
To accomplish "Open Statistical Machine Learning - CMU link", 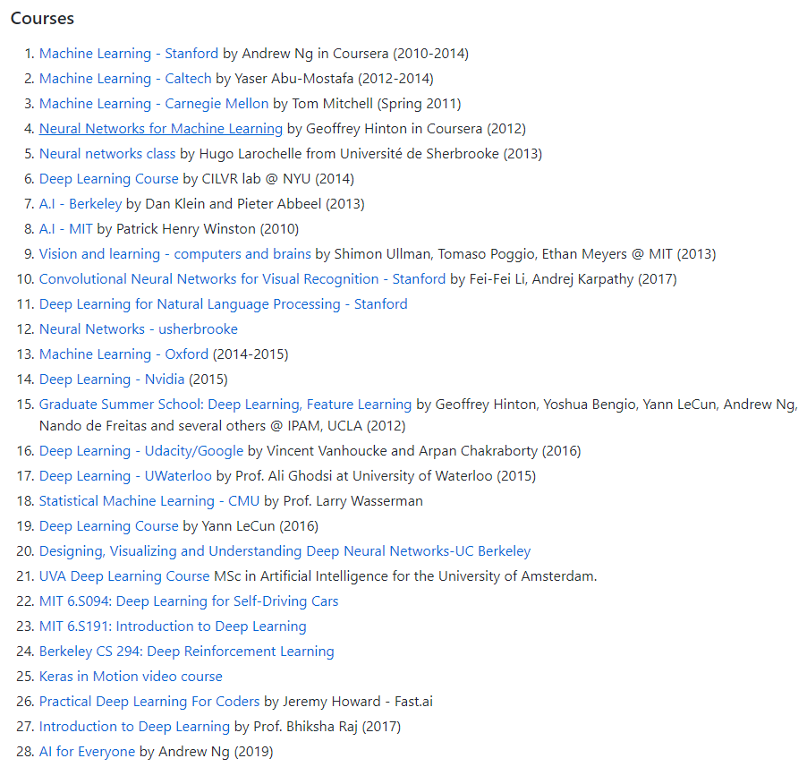I will pos(149,501).
